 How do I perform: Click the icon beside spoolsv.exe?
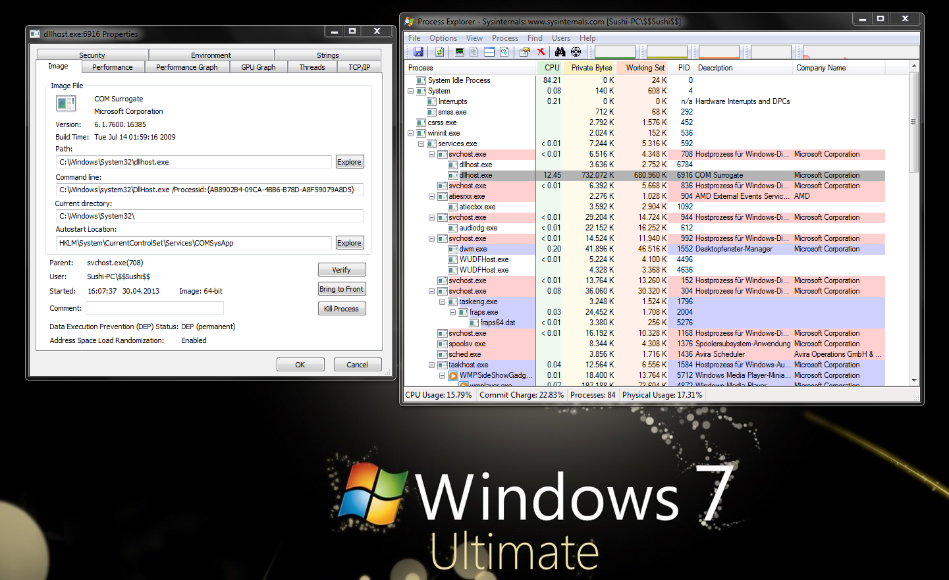coord(443,344)
